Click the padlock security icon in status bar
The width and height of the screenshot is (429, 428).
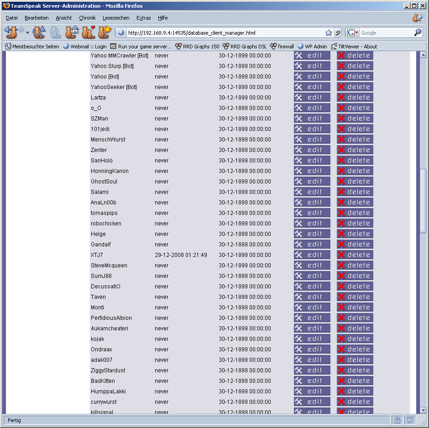[397, 420]
